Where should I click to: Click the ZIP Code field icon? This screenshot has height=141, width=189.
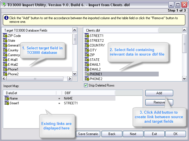point(5,36)
